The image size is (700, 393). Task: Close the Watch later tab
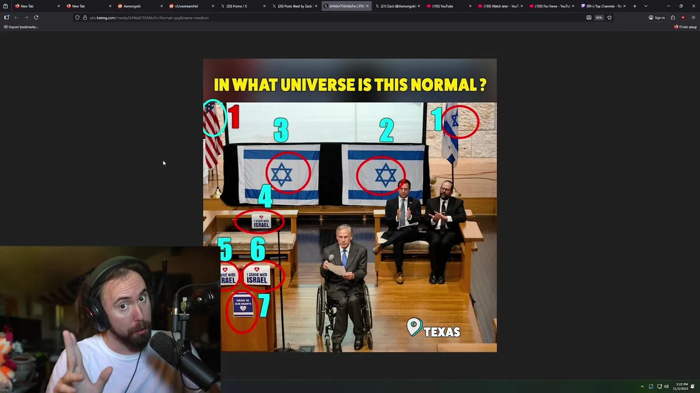click(521, 6)
